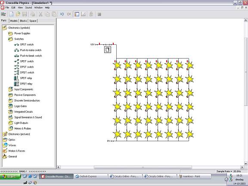Click the horizontal scrollbar right arrow

tap(242, 167)
